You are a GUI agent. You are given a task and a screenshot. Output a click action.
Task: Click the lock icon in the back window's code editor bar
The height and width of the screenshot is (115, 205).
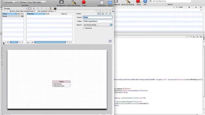click(x=204, y=37)
